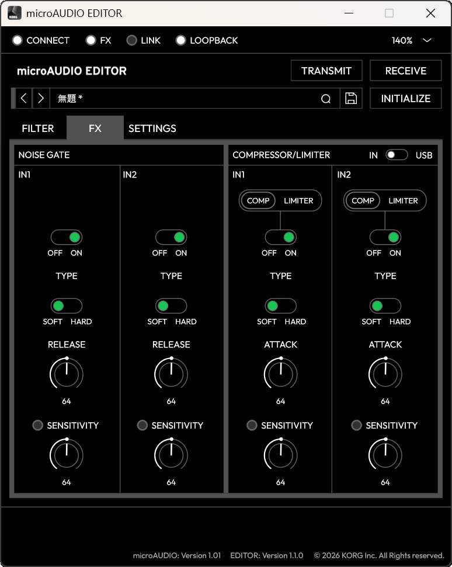Viewport: 452px width, 567px height.
Task: Save preset with the floppy disk icon
Action: click(351, 98)
